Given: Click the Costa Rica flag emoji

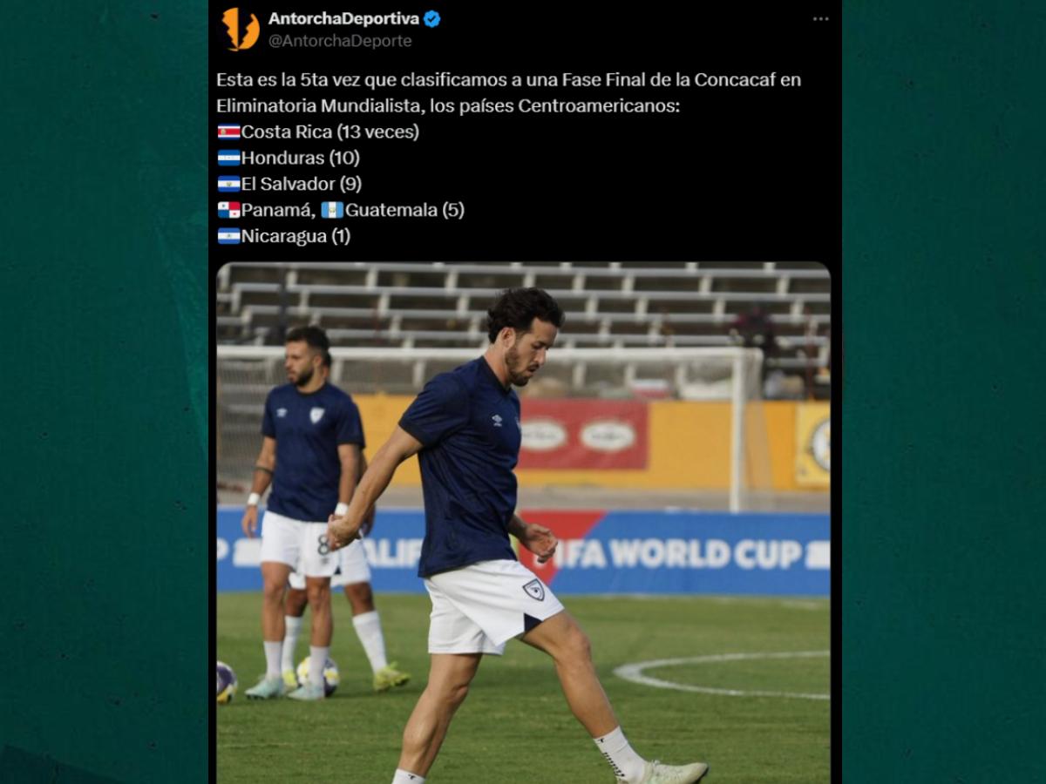Looking at the screenshot, I should click(228, 132).
